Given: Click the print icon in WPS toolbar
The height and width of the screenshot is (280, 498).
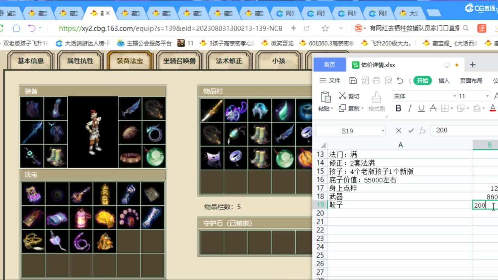Looking at the screenshot, I should (376, 80).
